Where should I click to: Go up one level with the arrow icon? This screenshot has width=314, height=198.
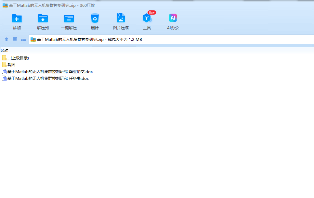pyautogui.click(x=7, y=39)
